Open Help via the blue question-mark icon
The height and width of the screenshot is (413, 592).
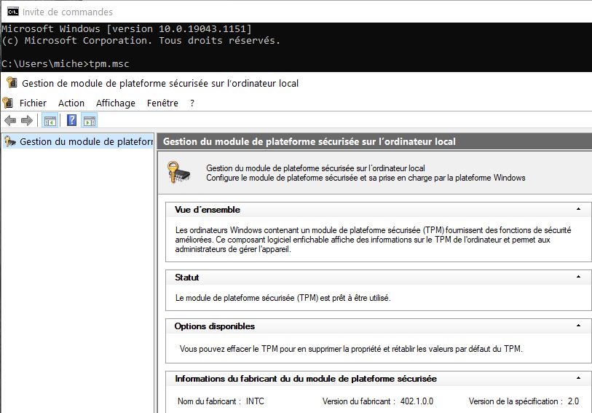click(x=72, y=120)
